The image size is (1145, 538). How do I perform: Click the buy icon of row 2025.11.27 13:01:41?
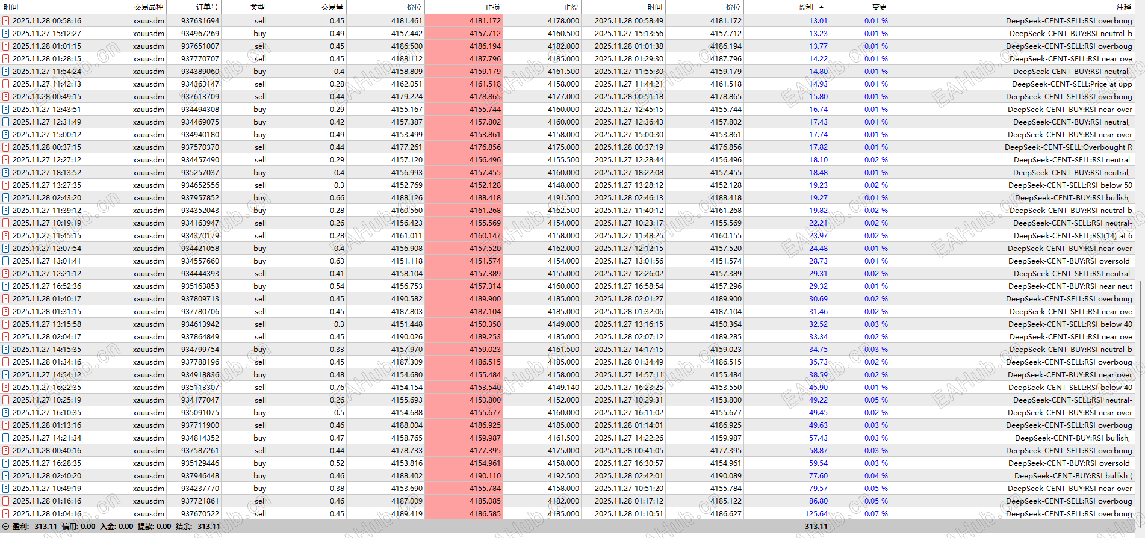[x=5, y=261]
